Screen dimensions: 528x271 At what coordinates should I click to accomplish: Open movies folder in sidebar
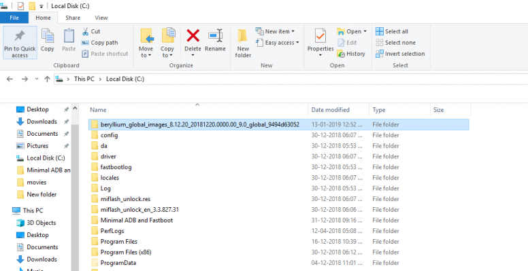point(36,182)
